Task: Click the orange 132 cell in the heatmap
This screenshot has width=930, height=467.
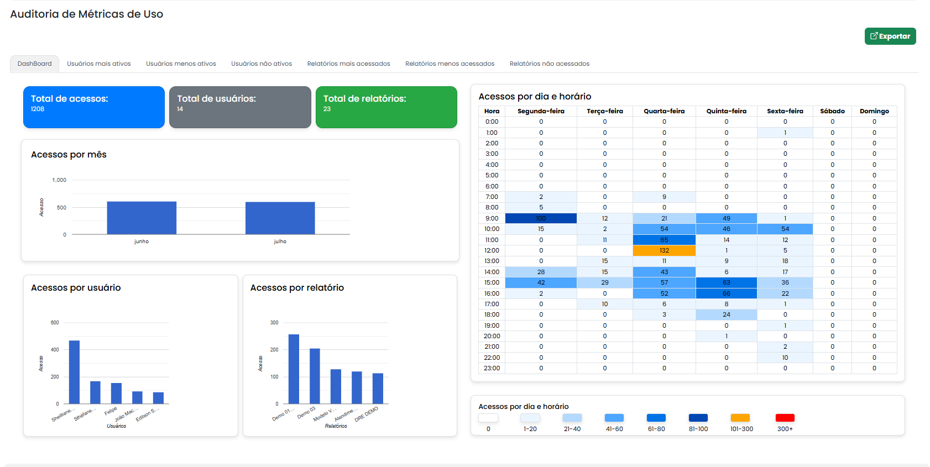Action: 664,250
